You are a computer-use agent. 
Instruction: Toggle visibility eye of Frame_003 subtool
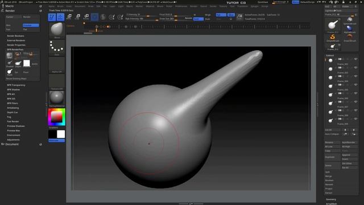[x=355, y=68]
